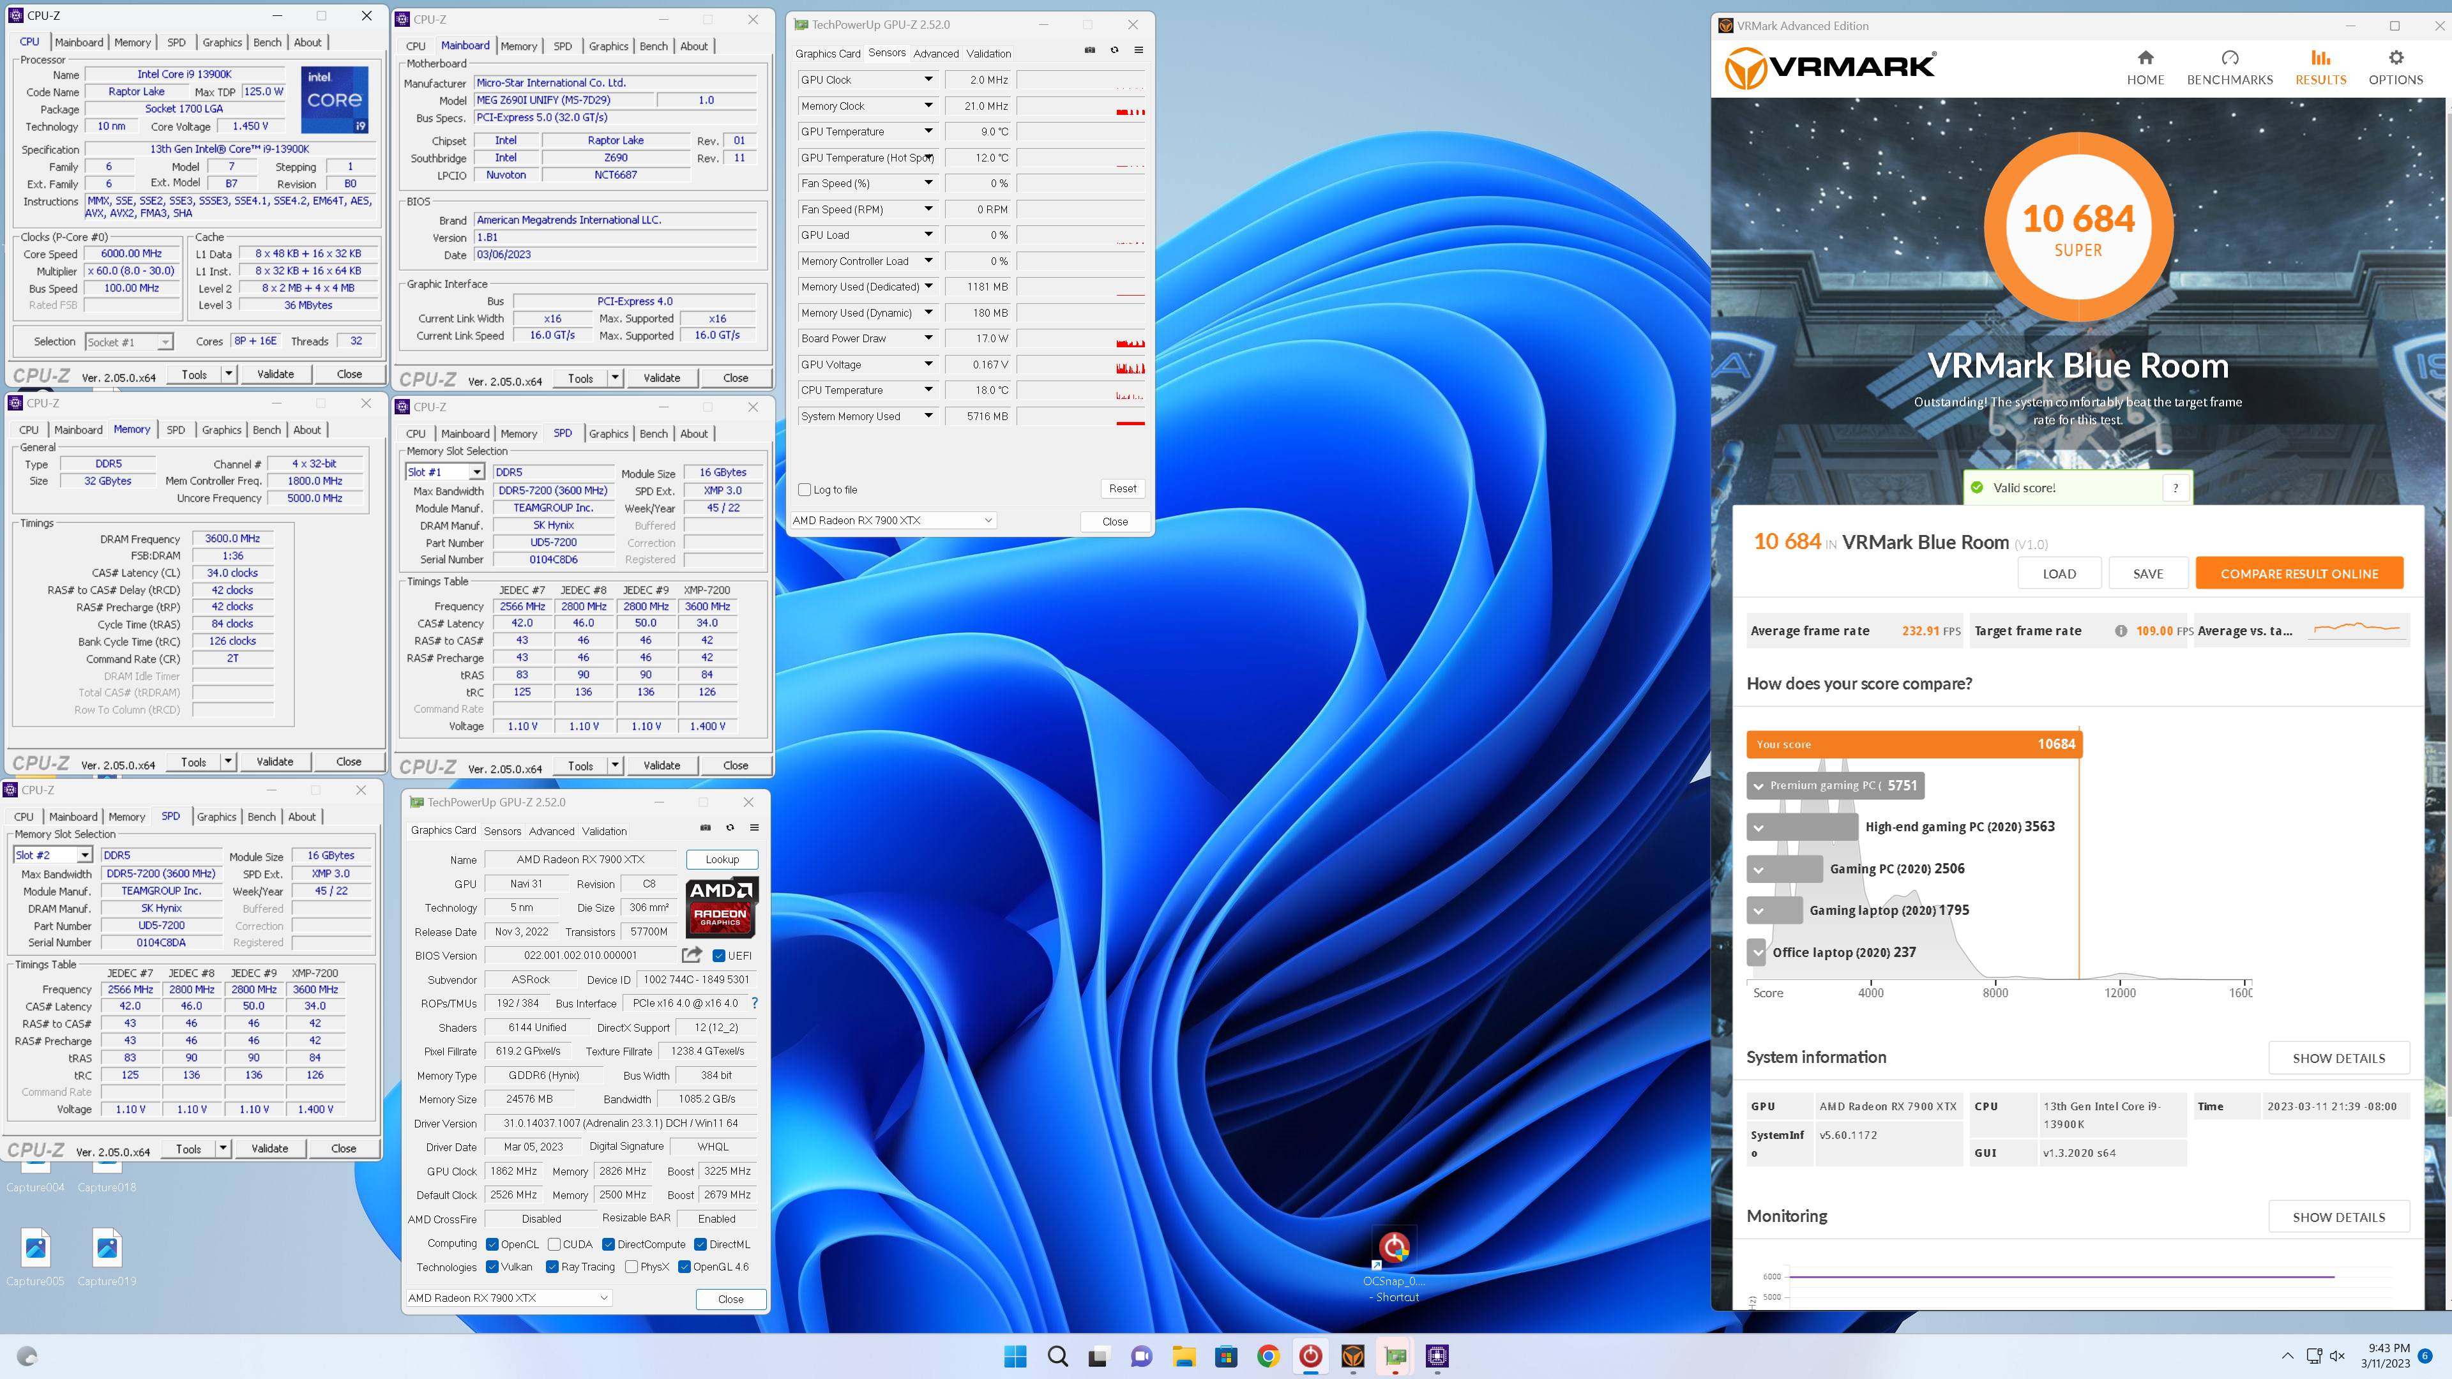2452x1379 pixels.
Task: Click GPU-Z Graphics Card screenshot camera icon
Action: (x=706, y=828)
